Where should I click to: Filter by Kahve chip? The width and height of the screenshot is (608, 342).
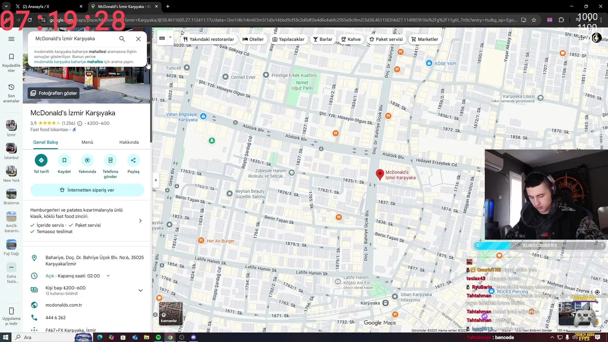coord(351,39)
